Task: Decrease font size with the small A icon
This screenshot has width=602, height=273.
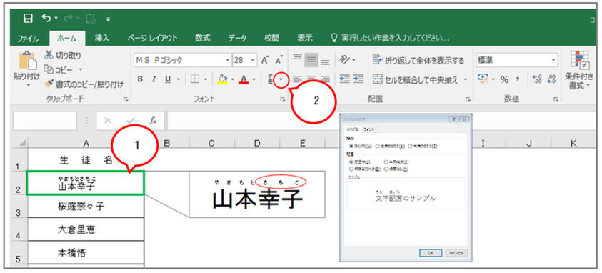Action: (x=279, y=60)
